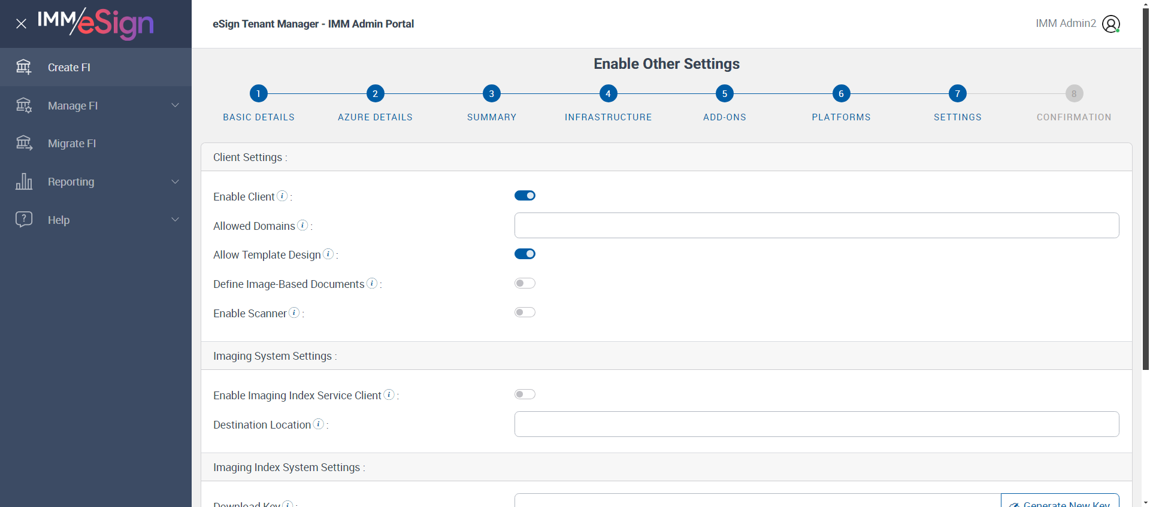Enable Define Image-Based Documents toggle
The height and width of the screenshot is (507, 1150).
pyautogui.click(x=525, y=283)
